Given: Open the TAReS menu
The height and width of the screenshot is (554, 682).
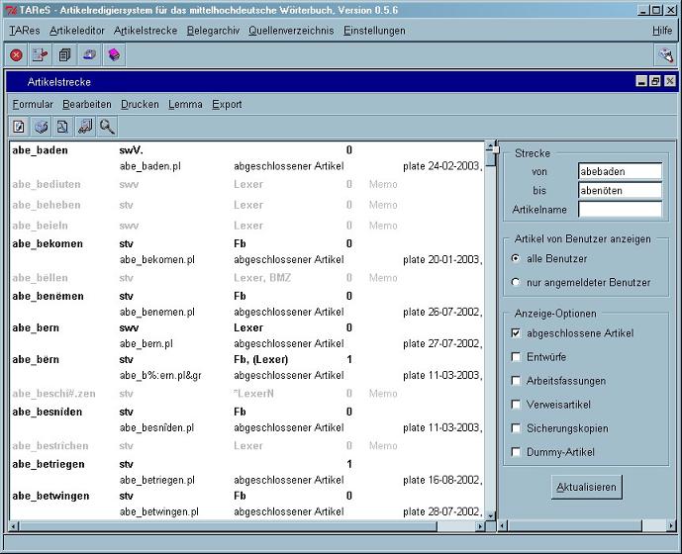Looking at the screenshot, I should (25, 31).
